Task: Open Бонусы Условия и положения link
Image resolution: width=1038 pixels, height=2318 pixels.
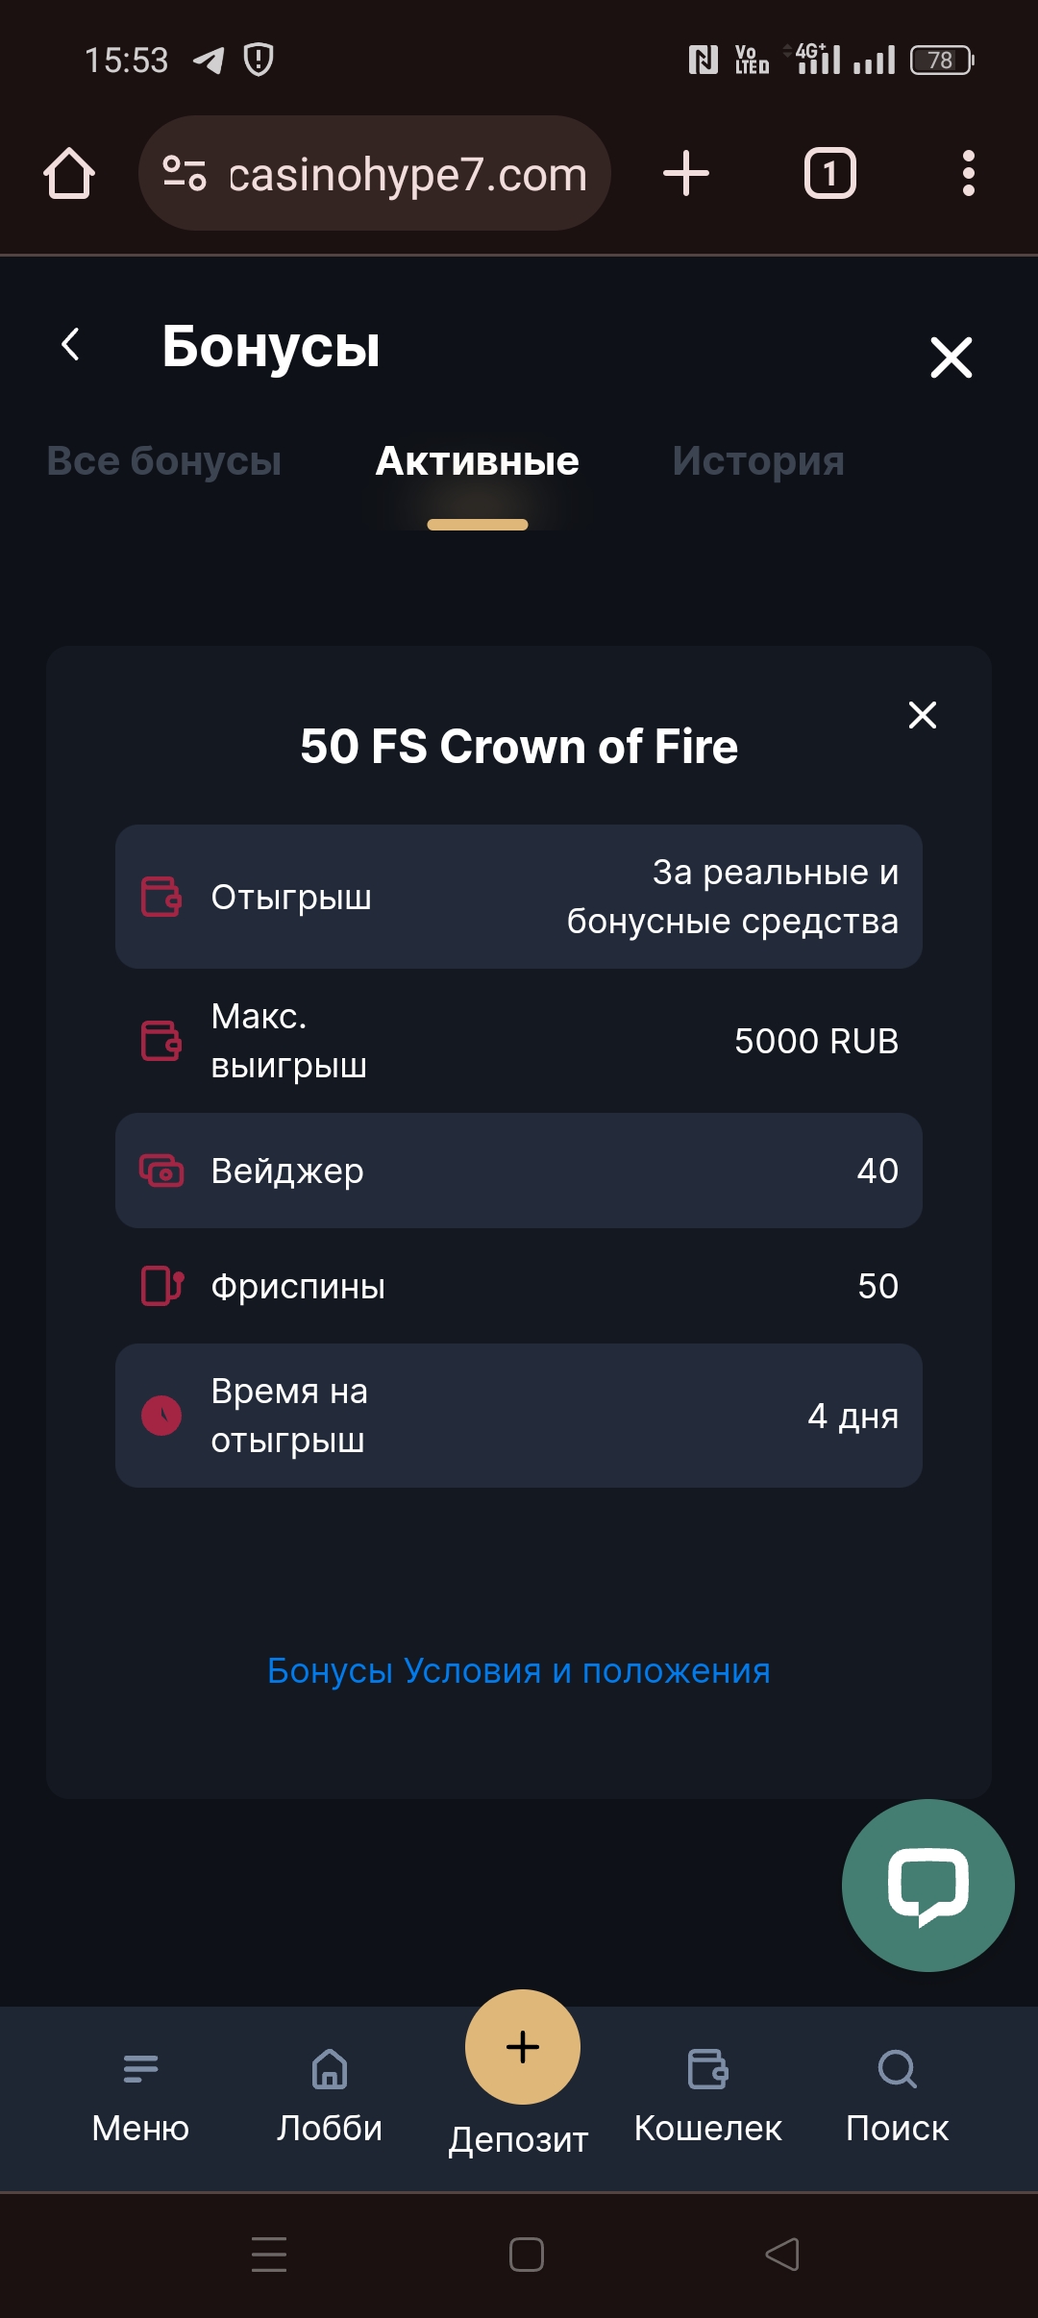Action: (x=519, y=1671)
